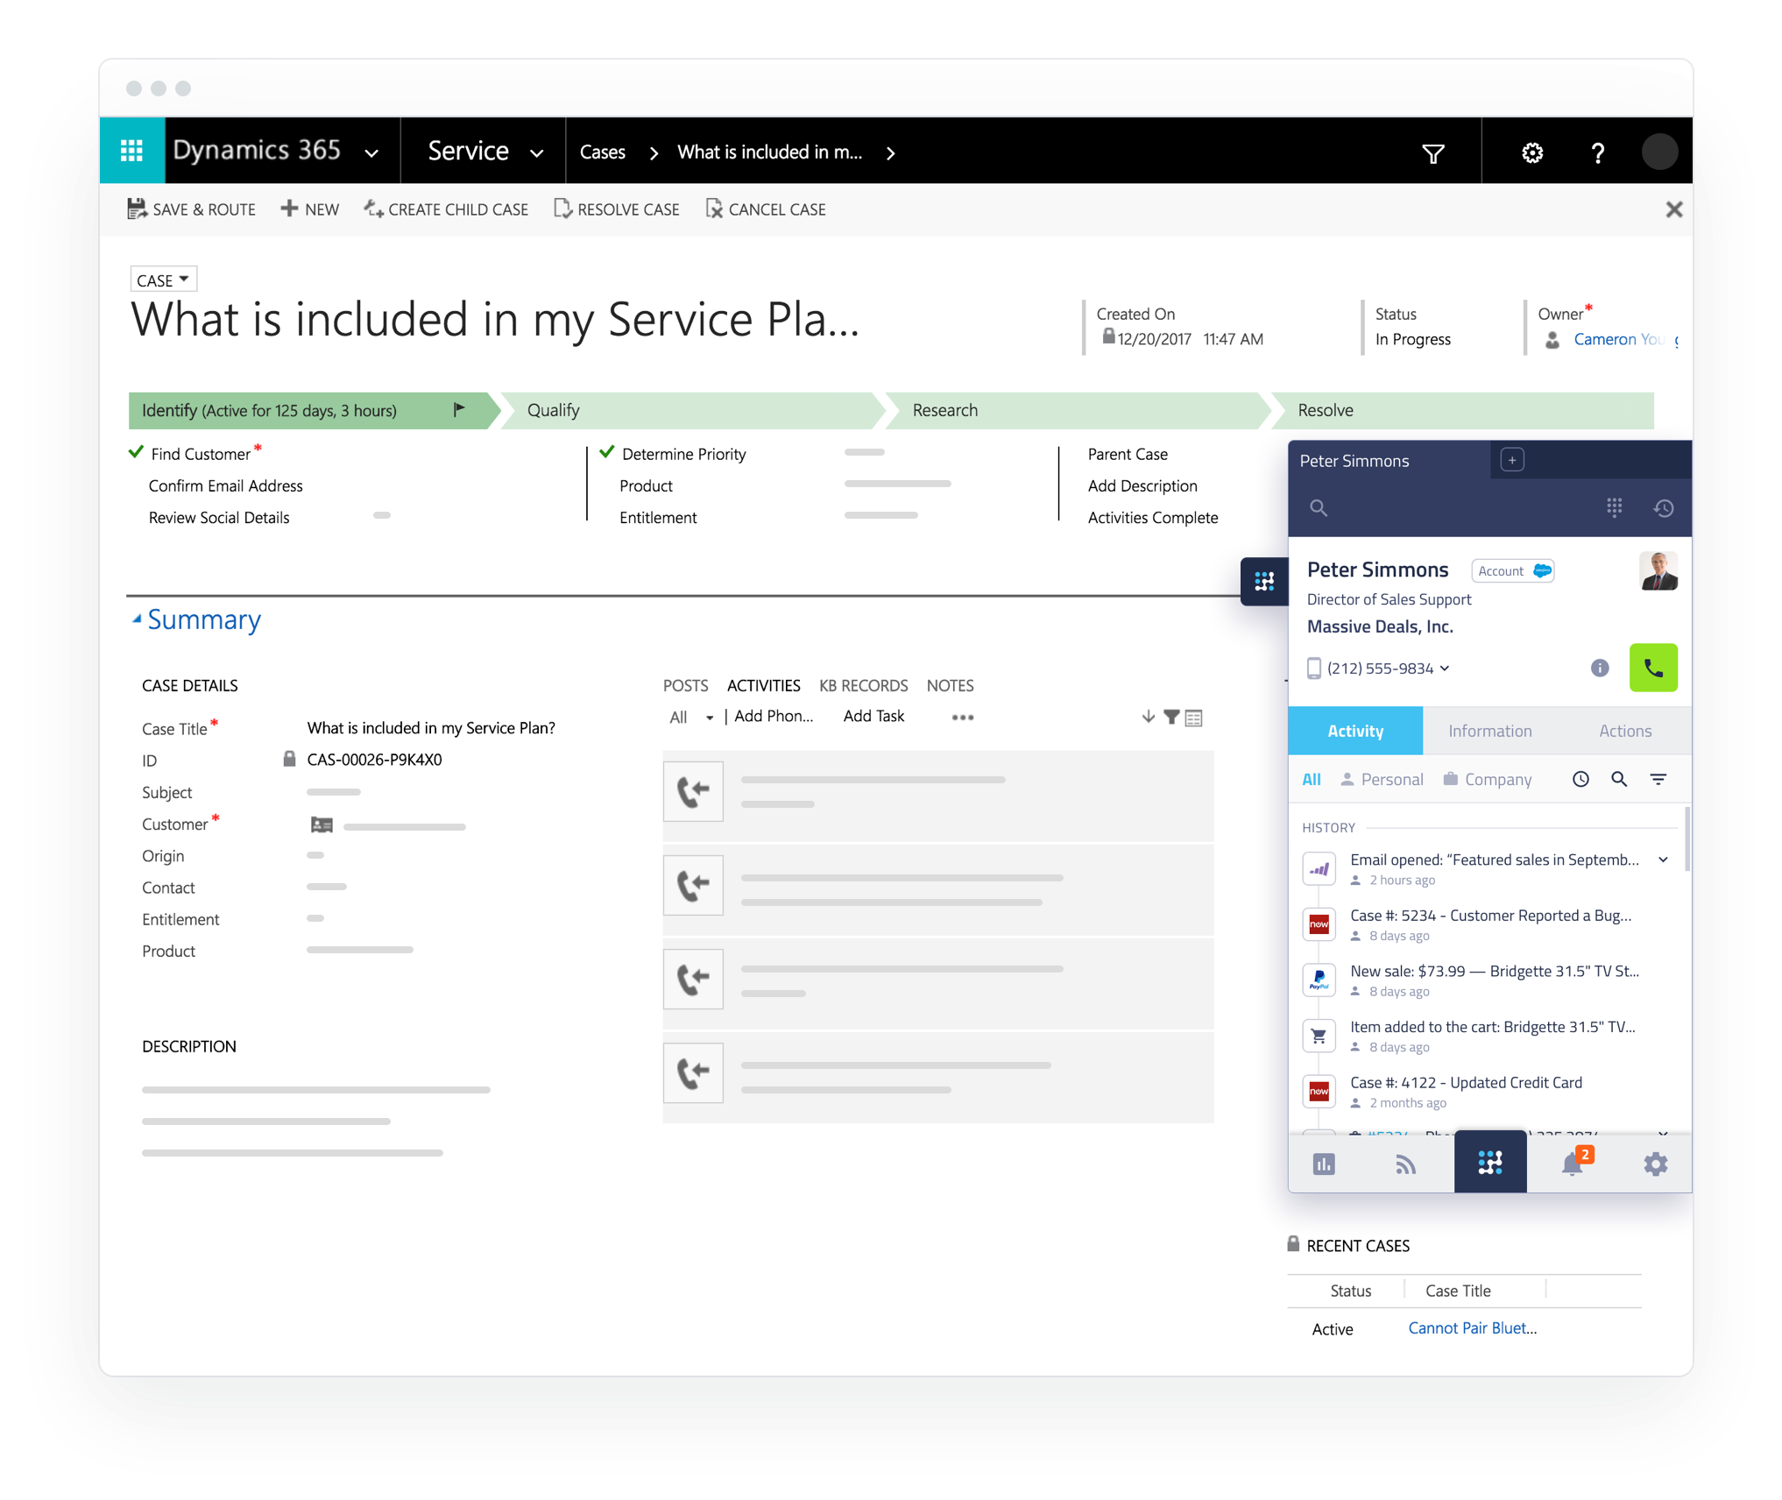Open the analytics chart icon in widget footer
Image resolution: width=1782 pixels, height=1500 pixels.
(x=1324, y=1164)
